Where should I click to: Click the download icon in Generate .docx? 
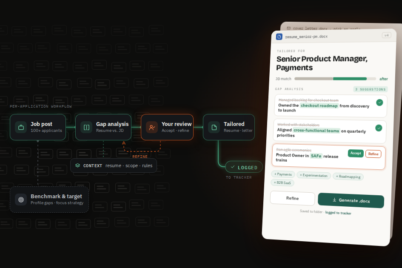(334, 200)
